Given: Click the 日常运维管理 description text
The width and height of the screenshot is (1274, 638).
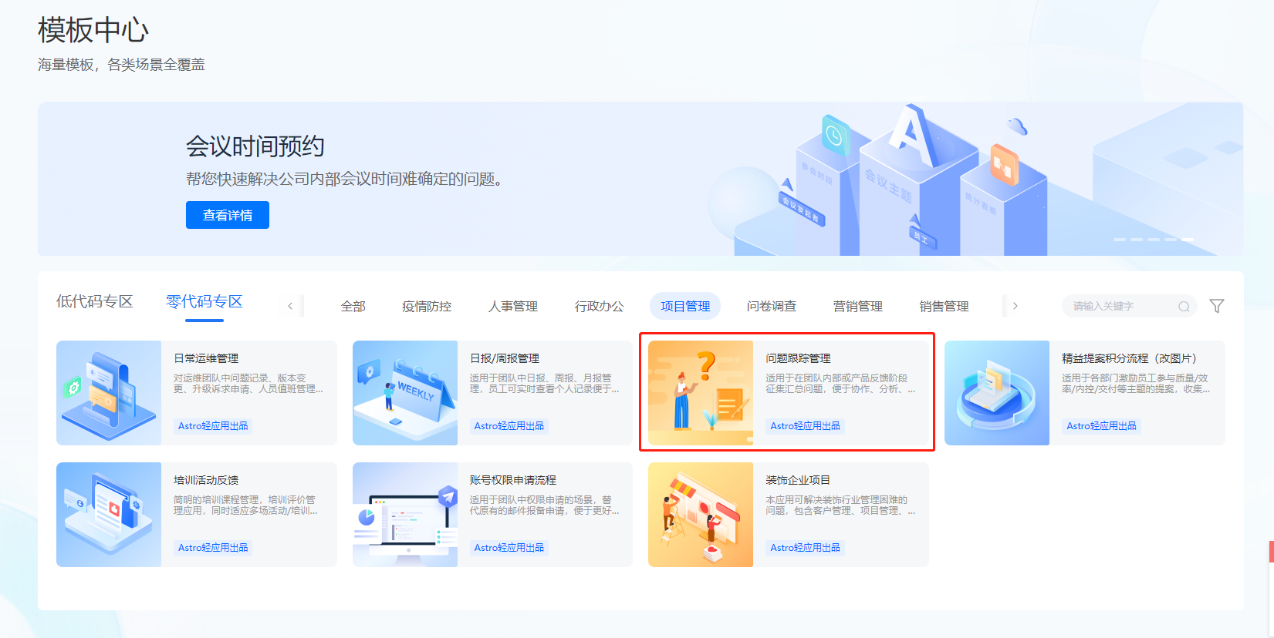Looking at the screenshot, I should click(248, 384).
